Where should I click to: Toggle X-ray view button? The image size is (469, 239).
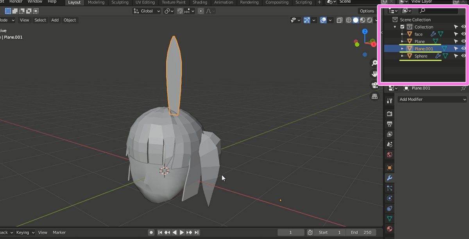coord(339,20)
